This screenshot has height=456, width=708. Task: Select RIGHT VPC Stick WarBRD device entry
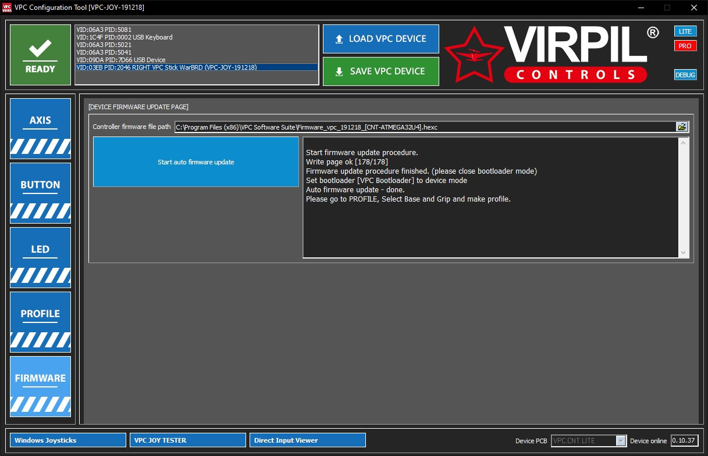(x=197, y=67)
